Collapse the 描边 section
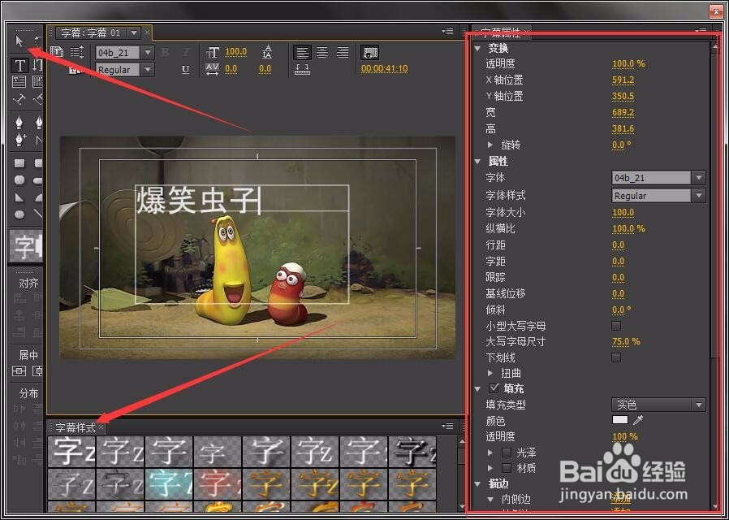This screenshot has height=520, width=729. [478, 483]
